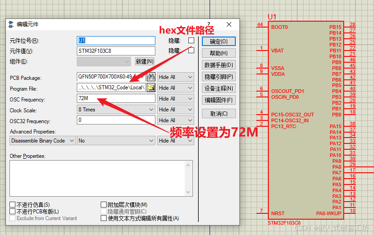Toggle the Hidden checkbox for part value
The height and width of the screenshot is (235, 374).
pos(192,51)
